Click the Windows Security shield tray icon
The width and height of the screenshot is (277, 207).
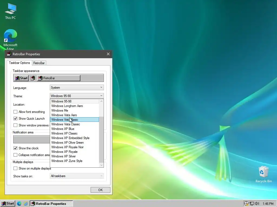coord(246,204)
